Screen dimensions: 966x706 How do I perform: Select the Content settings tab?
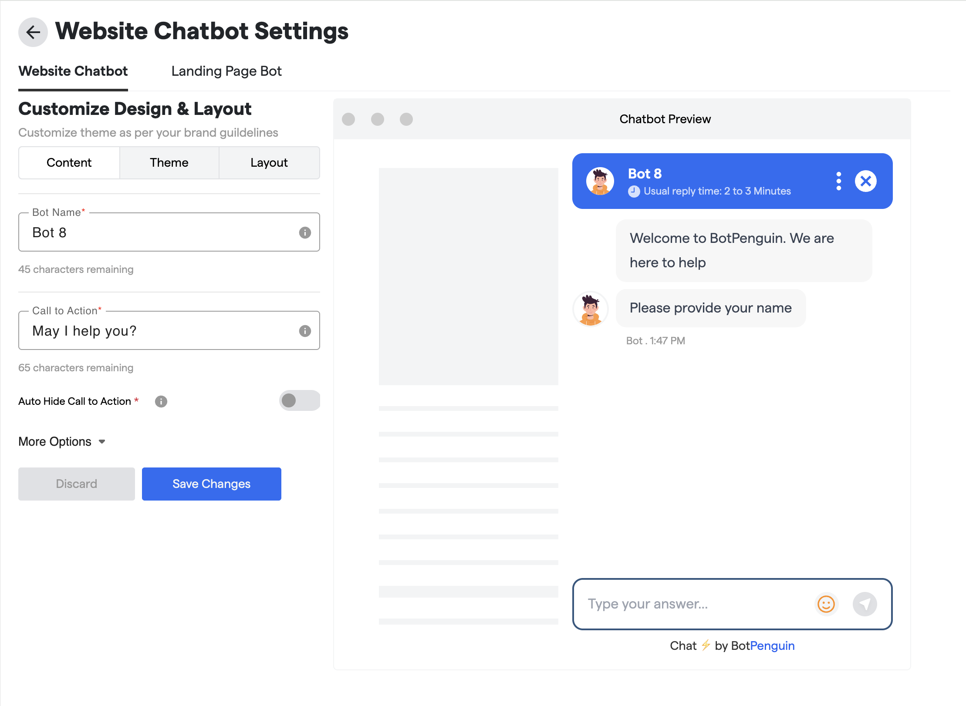click(69, 162)
